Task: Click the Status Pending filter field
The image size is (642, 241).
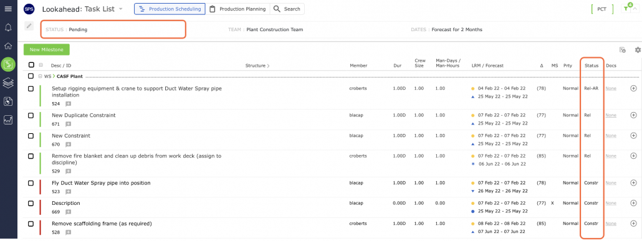Action: pos(113,29)
